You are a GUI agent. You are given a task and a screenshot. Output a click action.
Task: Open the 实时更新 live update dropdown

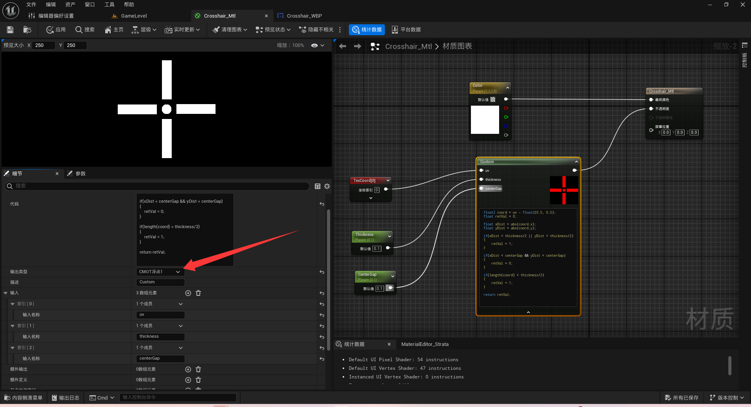tap(182, 30)
